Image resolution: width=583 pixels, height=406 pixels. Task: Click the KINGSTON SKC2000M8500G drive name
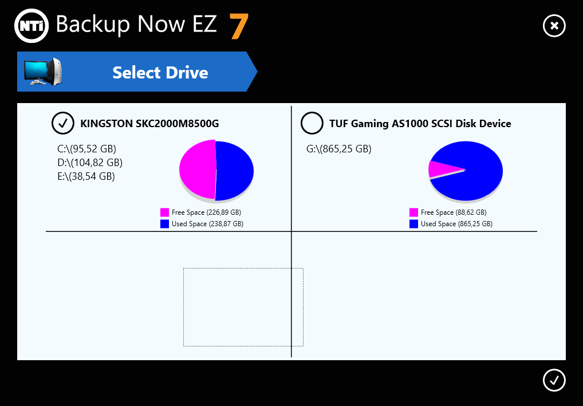[149, 123]
